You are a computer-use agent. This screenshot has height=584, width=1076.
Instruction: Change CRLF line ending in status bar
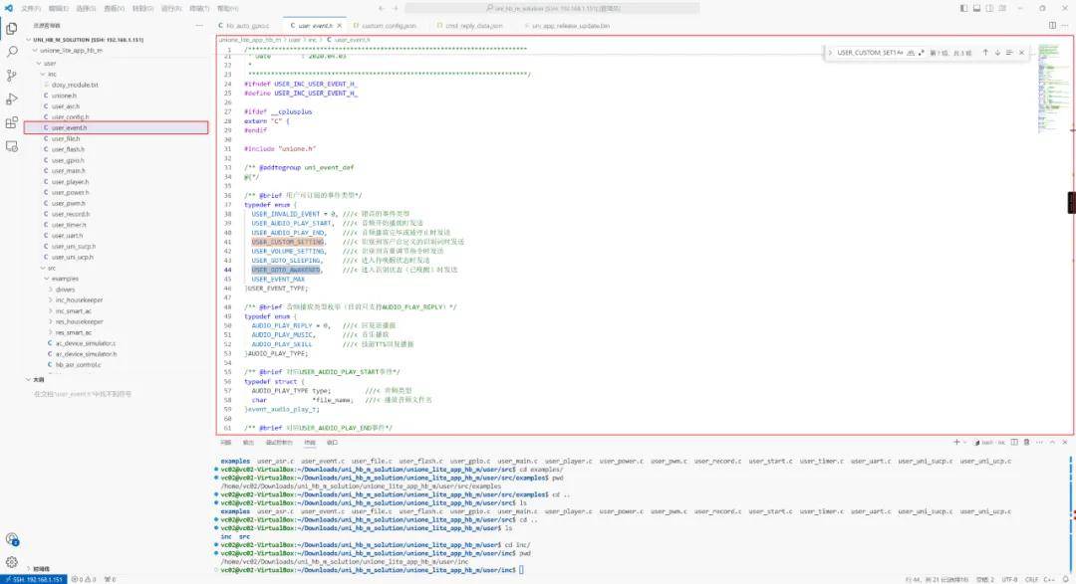1031,580
